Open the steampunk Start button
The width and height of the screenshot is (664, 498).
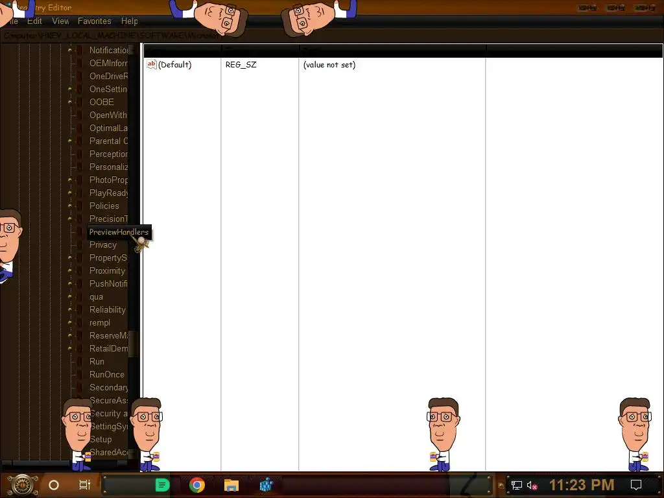(23, 485)
